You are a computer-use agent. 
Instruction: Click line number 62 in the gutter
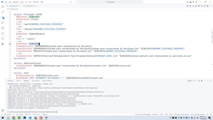pos(10,44)
